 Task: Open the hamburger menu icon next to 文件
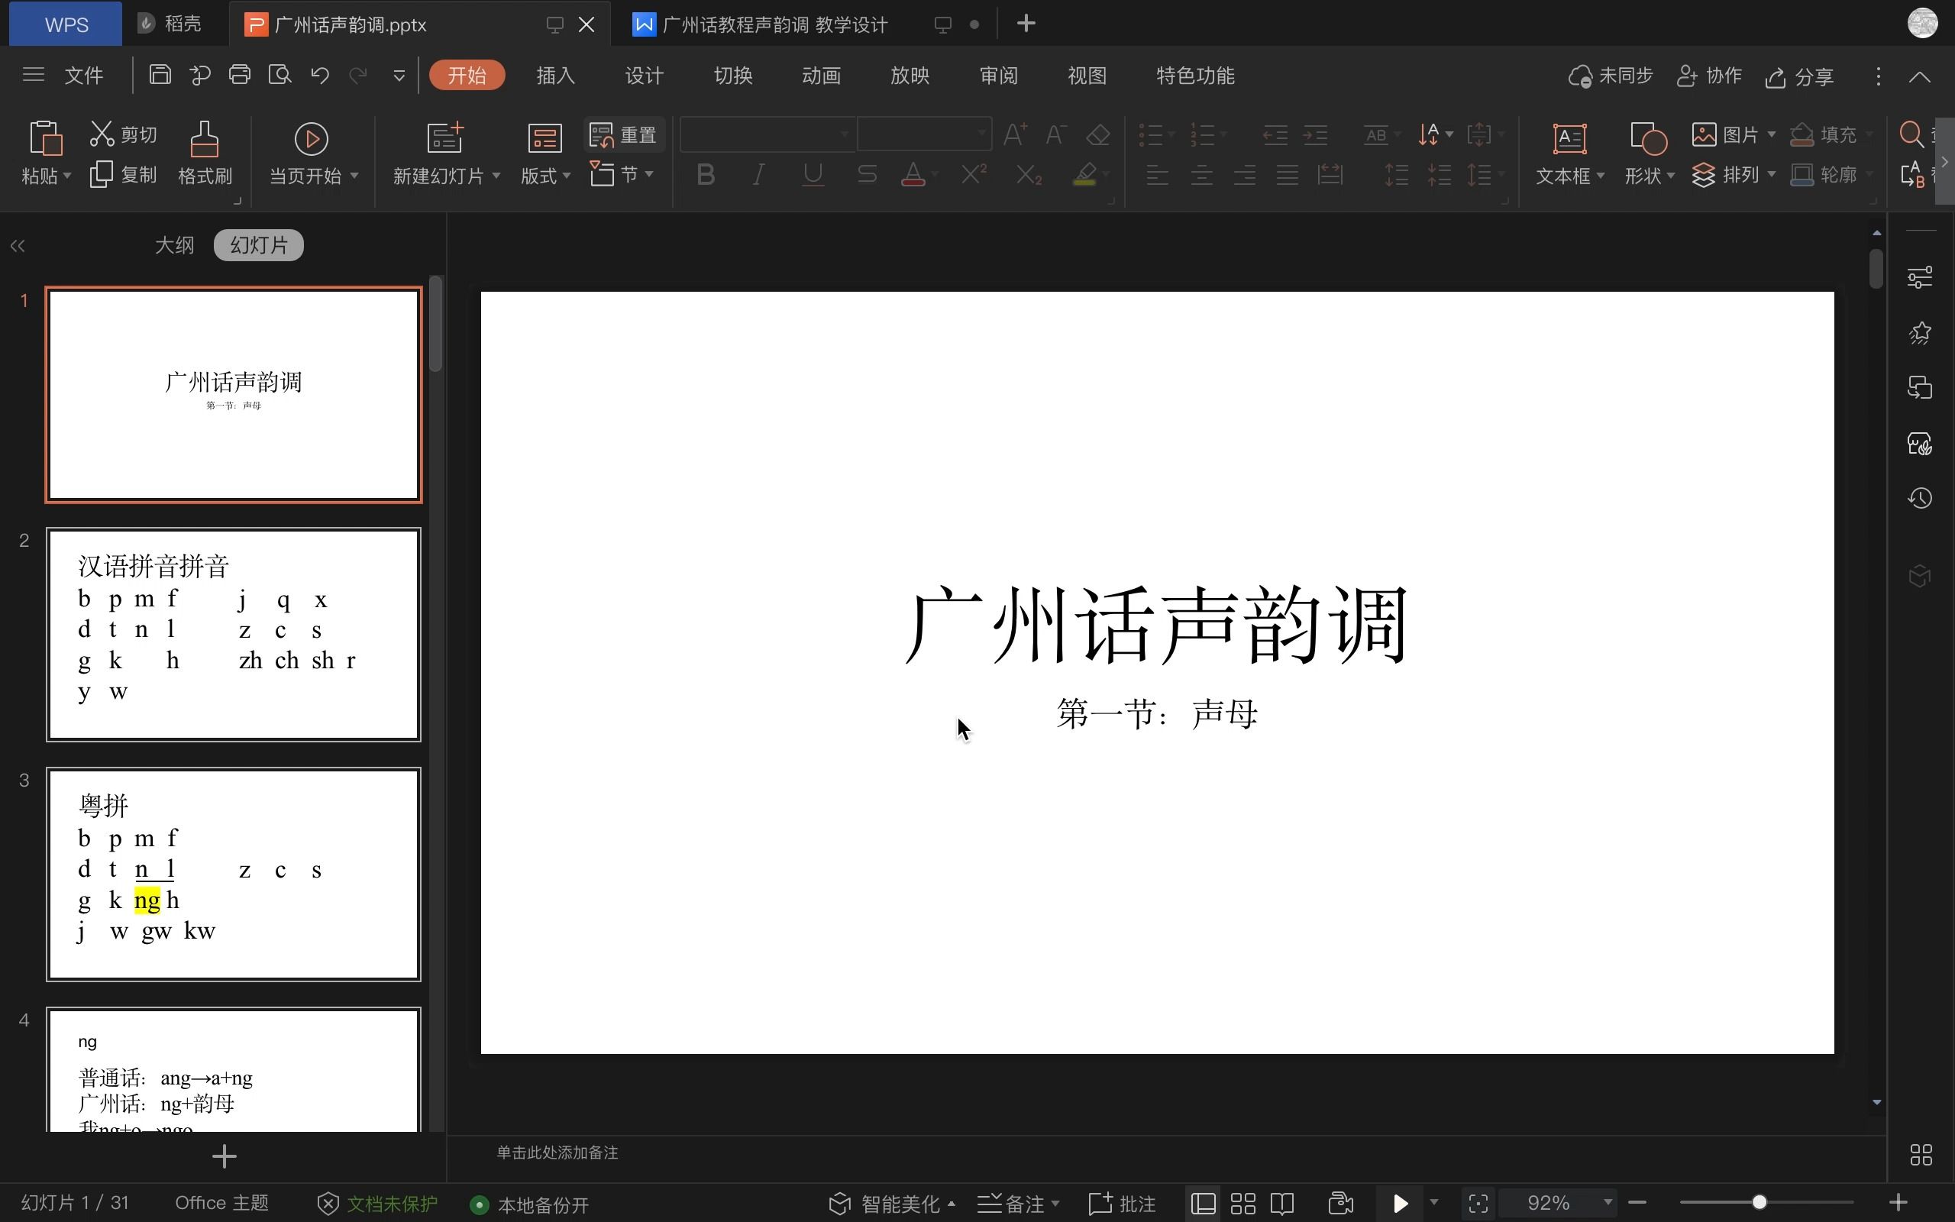(x=33, y=75)
